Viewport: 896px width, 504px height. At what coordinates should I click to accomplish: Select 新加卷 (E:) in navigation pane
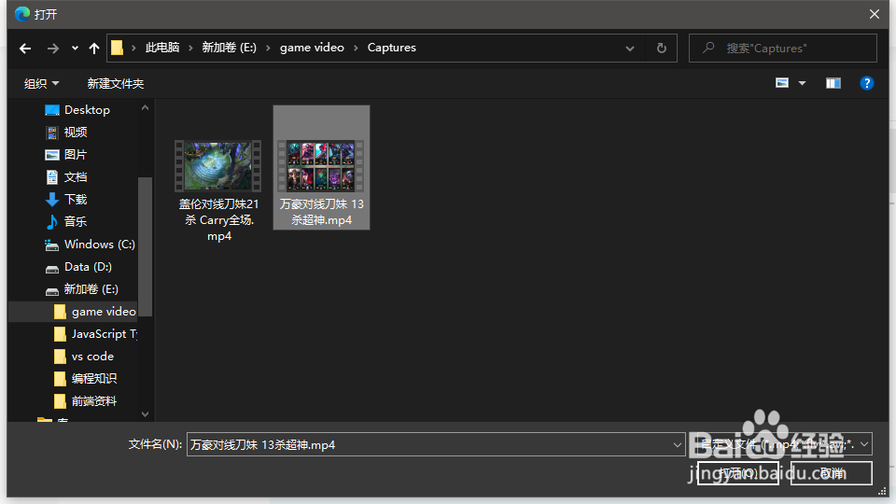(x=91, y=289)
